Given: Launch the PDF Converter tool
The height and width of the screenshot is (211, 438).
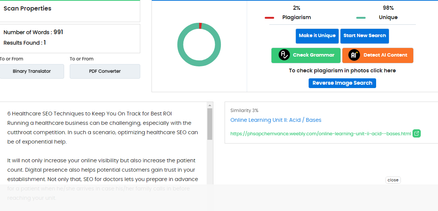Looking at the screenshot, I should (105, 71).
